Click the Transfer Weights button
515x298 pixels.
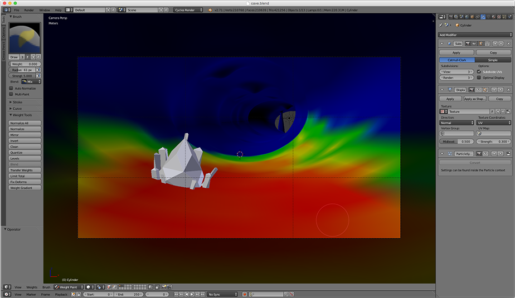25,170
